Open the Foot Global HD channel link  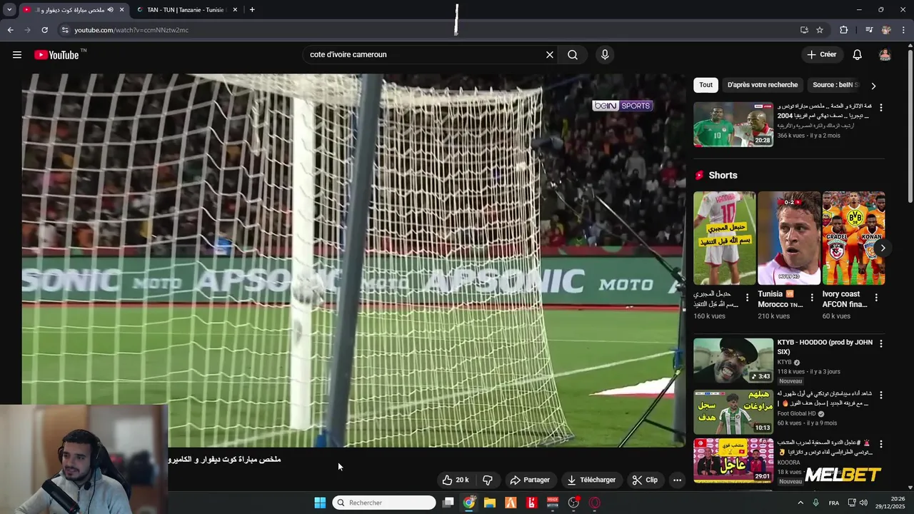coord(796,414)
